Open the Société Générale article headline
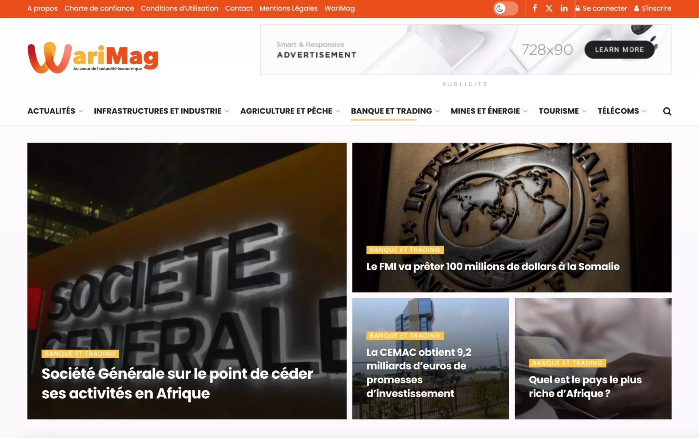 (177, 383)
